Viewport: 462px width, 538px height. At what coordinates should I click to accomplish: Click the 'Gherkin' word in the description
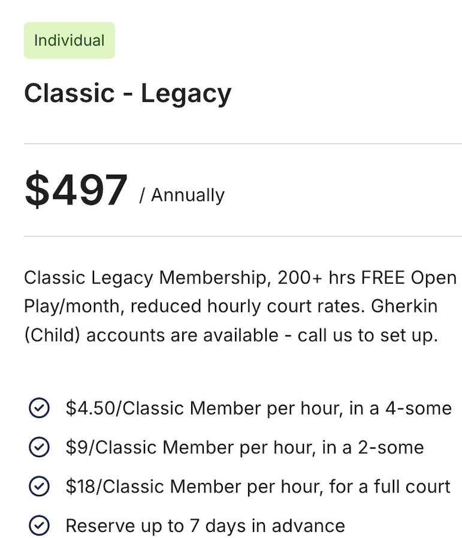click(x=404, y=306)
